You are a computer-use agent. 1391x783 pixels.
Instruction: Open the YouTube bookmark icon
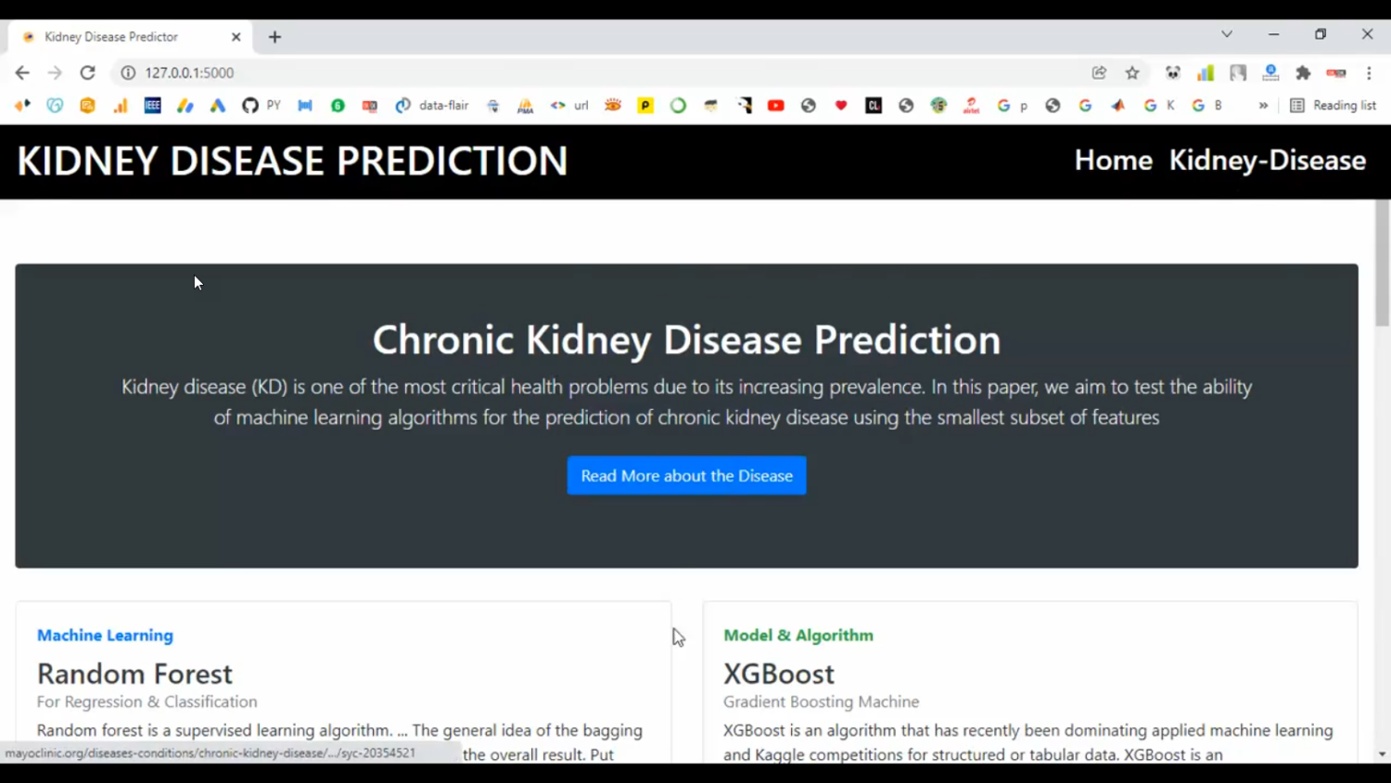776,106
